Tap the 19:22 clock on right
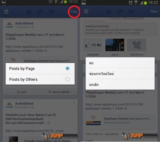 [x=153, y=2]
